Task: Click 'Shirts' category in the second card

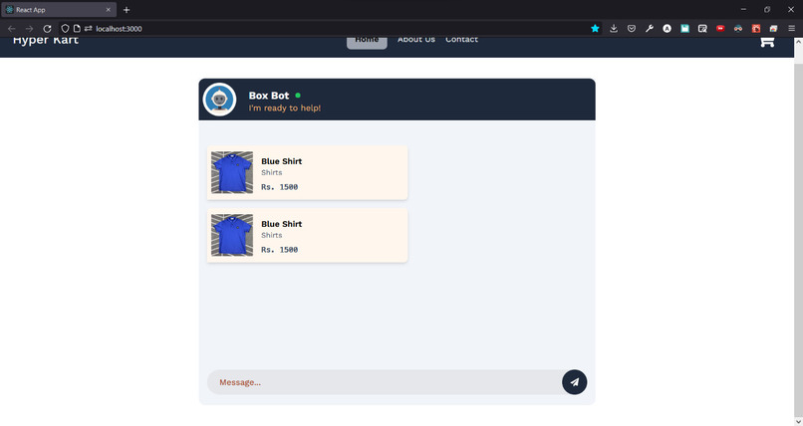Action: tap(271, 235)
